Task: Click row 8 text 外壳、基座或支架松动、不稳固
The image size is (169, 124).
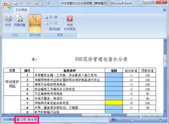Action: [56, 107]
